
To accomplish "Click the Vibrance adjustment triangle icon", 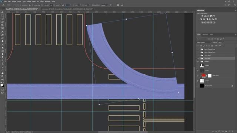I will pyautogui.click(x=214, y=16).
